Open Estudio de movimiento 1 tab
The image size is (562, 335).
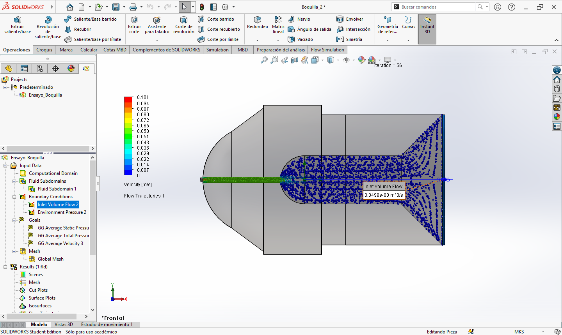click(107, 324)
